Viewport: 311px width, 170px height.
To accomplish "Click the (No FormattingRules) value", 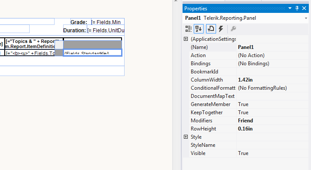I will click(x=272, y=88).
